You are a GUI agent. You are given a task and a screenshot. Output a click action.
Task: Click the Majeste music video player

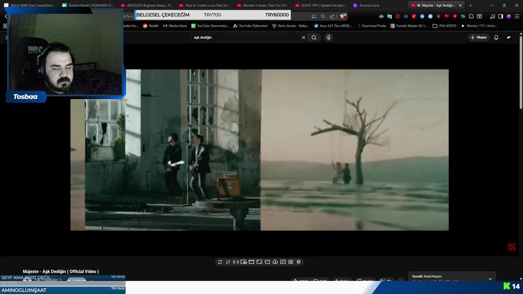pyautogui.click(x=259, y=150)
